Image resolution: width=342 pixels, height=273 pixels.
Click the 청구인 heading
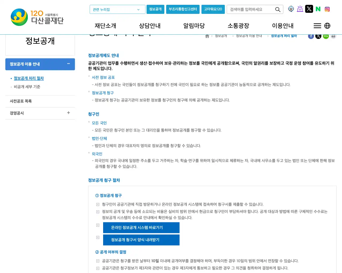pos(94,114)
